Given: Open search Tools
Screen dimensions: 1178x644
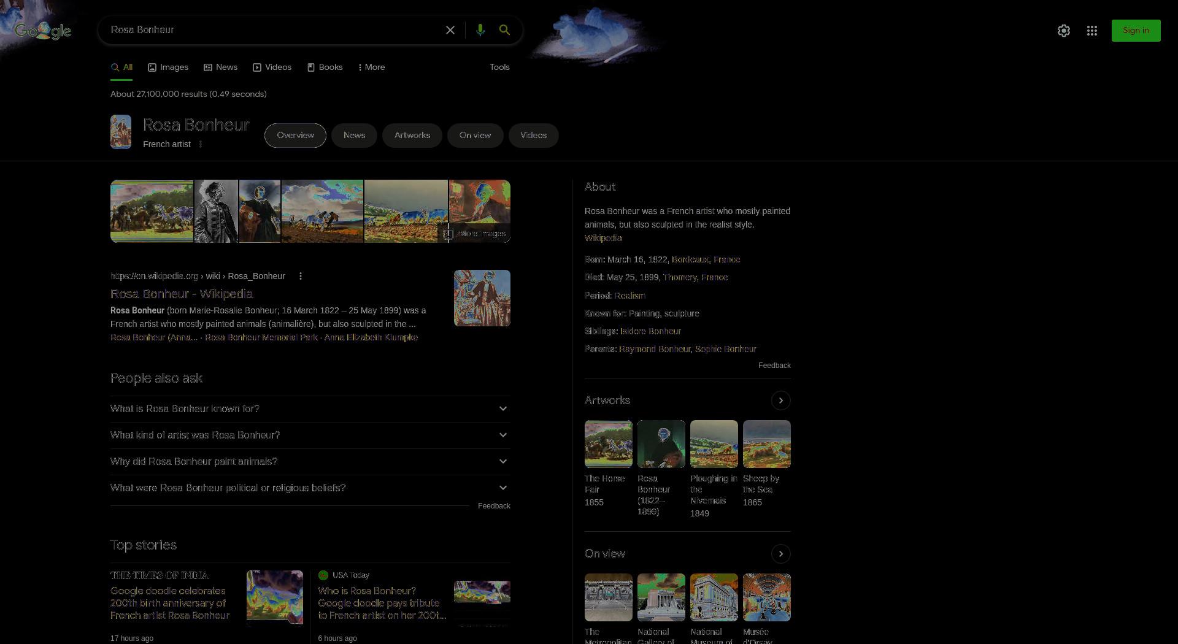Looking at the screenshot, I should coord(499,67).
